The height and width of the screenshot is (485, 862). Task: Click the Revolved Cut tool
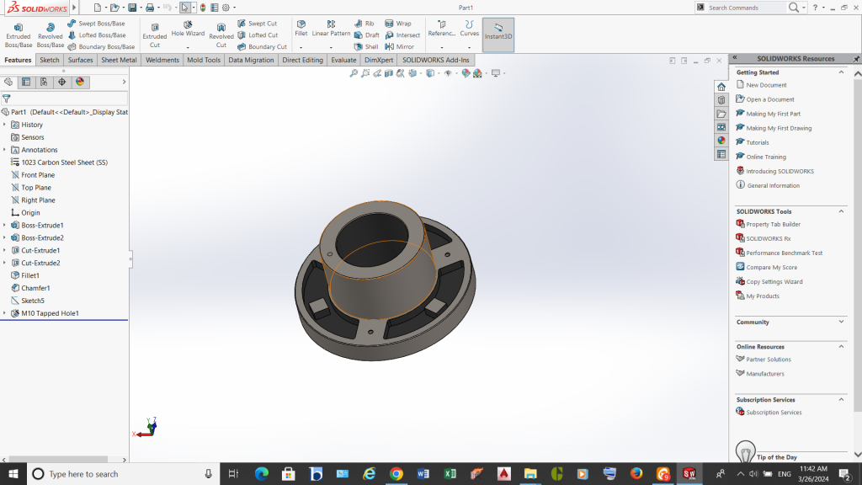221,35
